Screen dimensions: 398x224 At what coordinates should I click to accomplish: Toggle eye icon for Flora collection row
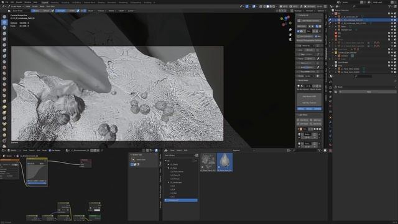pos(392,65)
